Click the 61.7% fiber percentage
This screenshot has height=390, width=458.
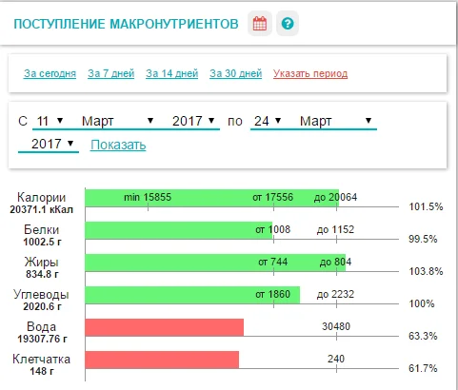click(x=423, y=368)
